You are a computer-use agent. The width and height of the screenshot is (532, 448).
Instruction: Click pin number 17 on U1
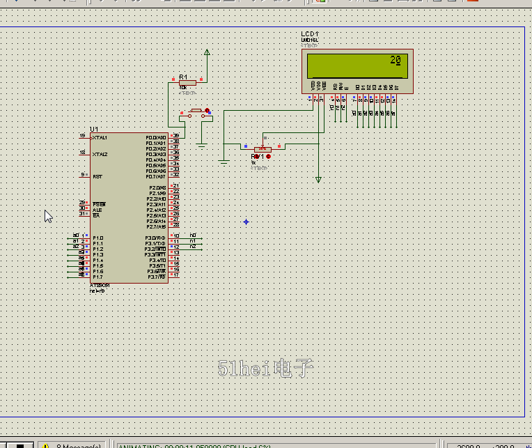(176, 275)
